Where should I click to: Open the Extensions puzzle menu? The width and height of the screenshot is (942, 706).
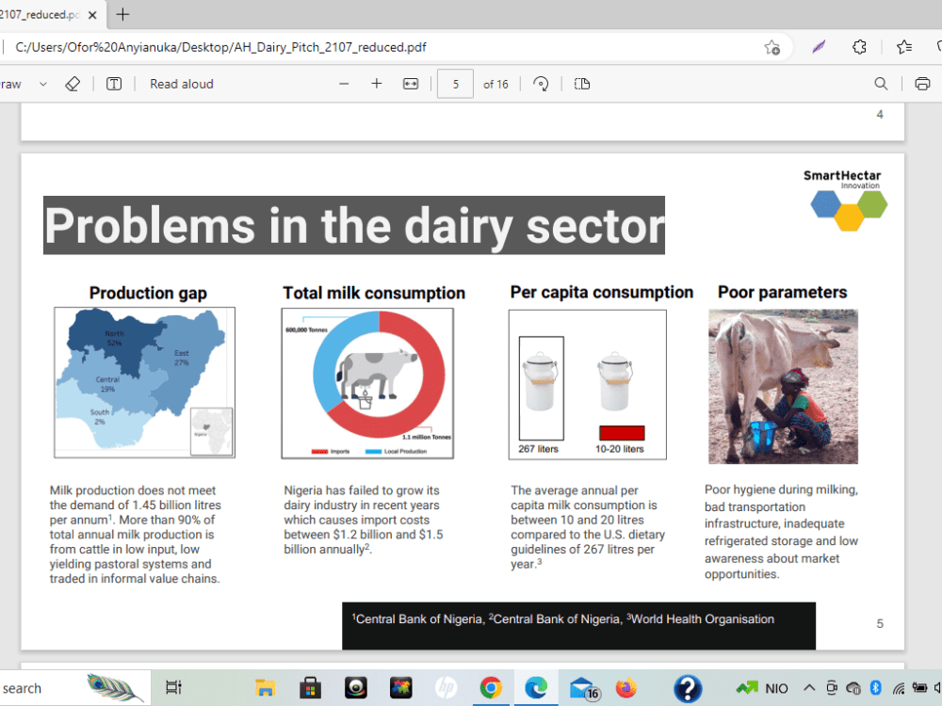(x=860, y=47)
